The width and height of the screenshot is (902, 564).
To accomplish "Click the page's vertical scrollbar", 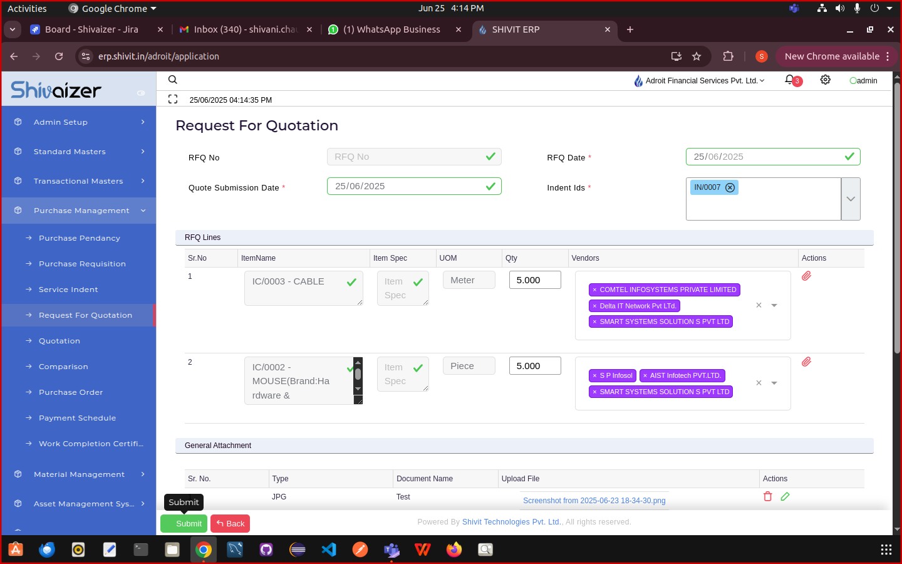I will point(897,219).
